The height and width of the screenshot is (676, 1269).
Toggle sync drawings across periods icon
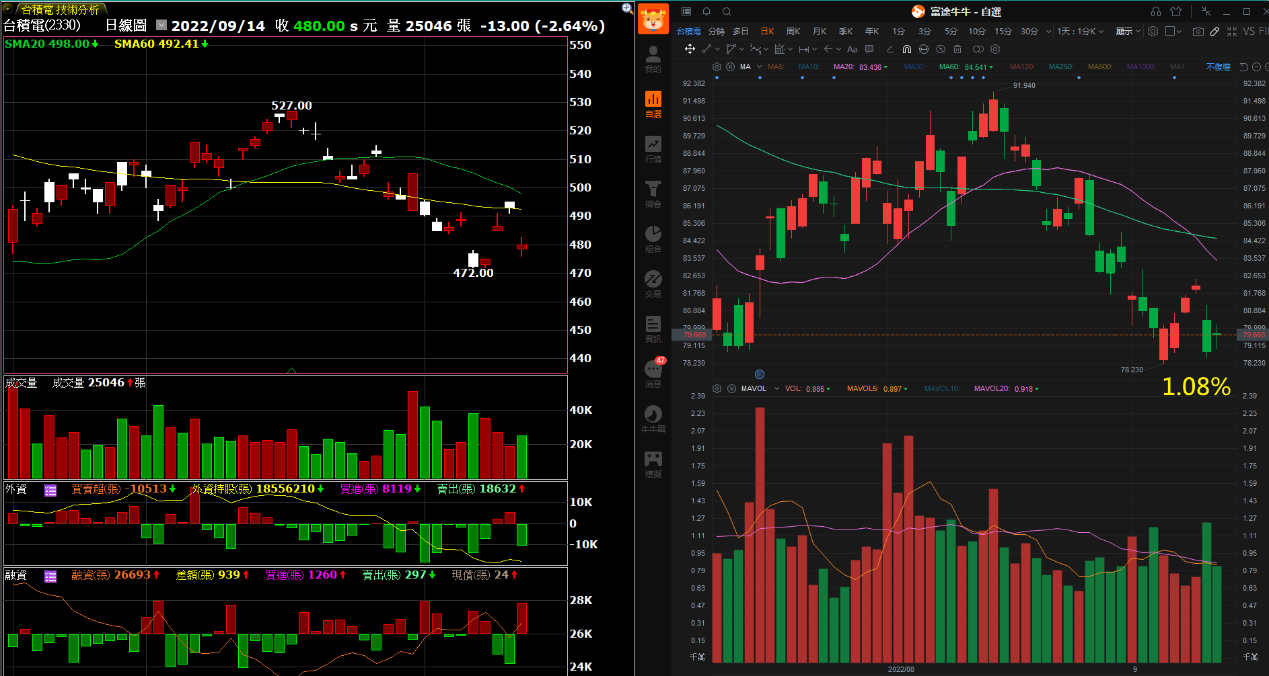[924, 49]
